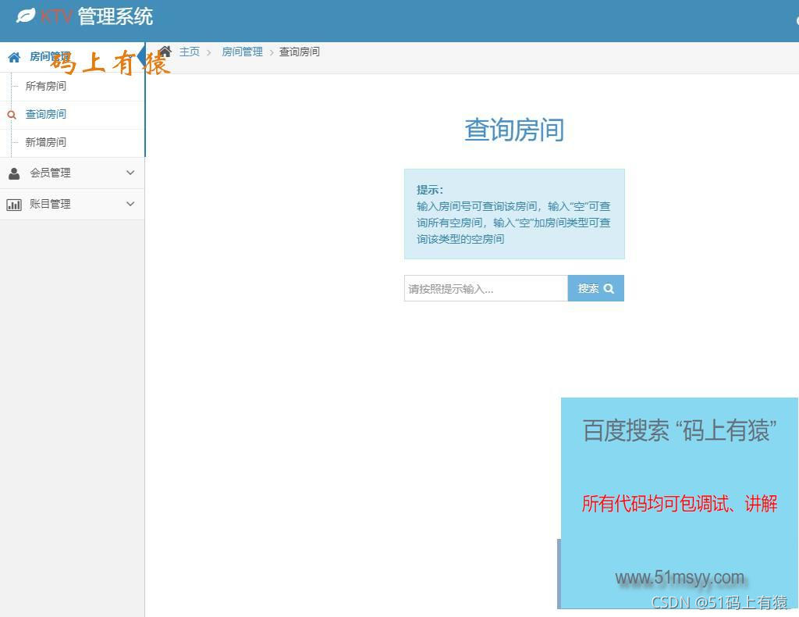
Task: Click the home icon in the breadcrumb
Action: [x=165, y=51]
